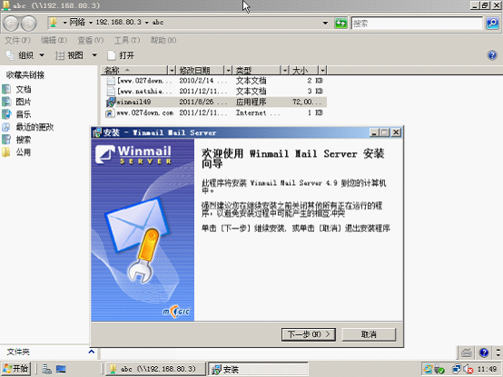Switch to 安装 taskbar button

[258, 369]
